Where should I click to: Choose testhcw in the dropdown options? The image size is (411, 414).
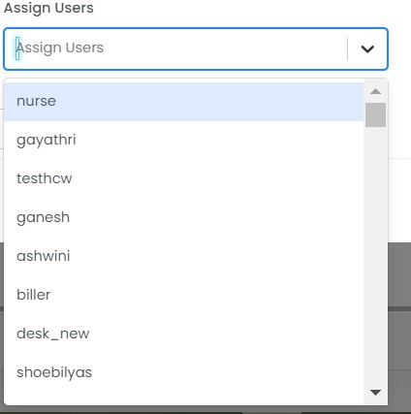tap(183, 178)
